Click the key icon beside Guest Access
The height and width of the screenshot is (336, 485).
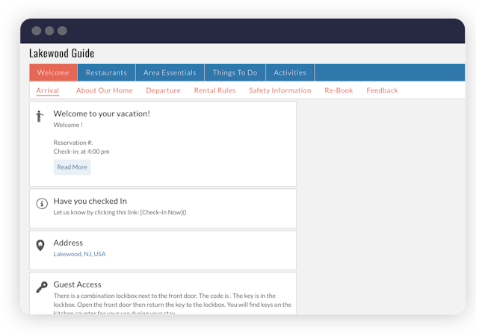(42, 287)
